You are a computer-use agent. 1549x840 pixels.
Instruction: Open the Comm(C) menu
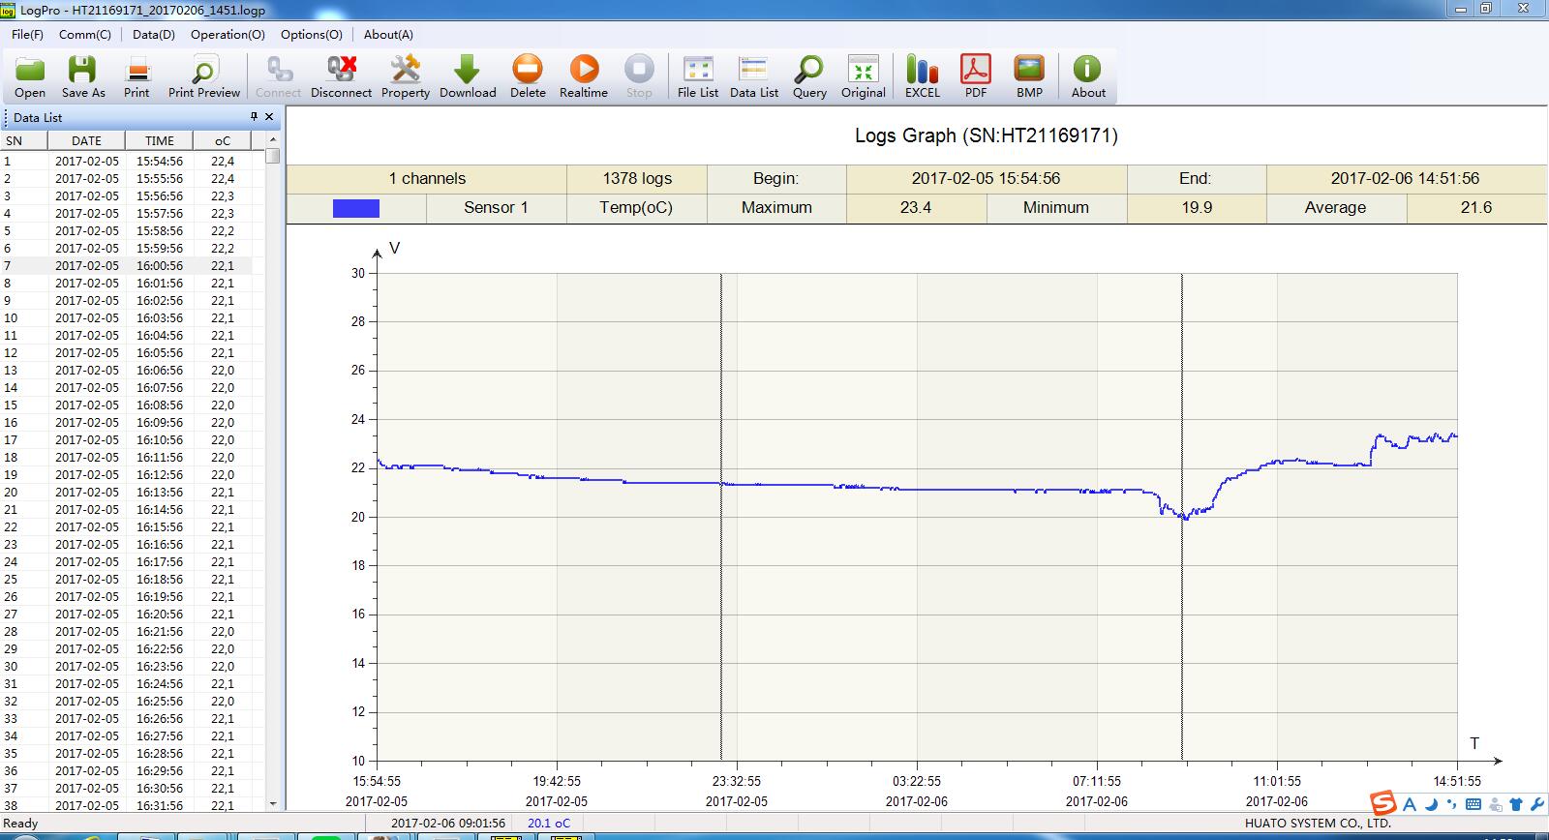[x=85, y=34]
